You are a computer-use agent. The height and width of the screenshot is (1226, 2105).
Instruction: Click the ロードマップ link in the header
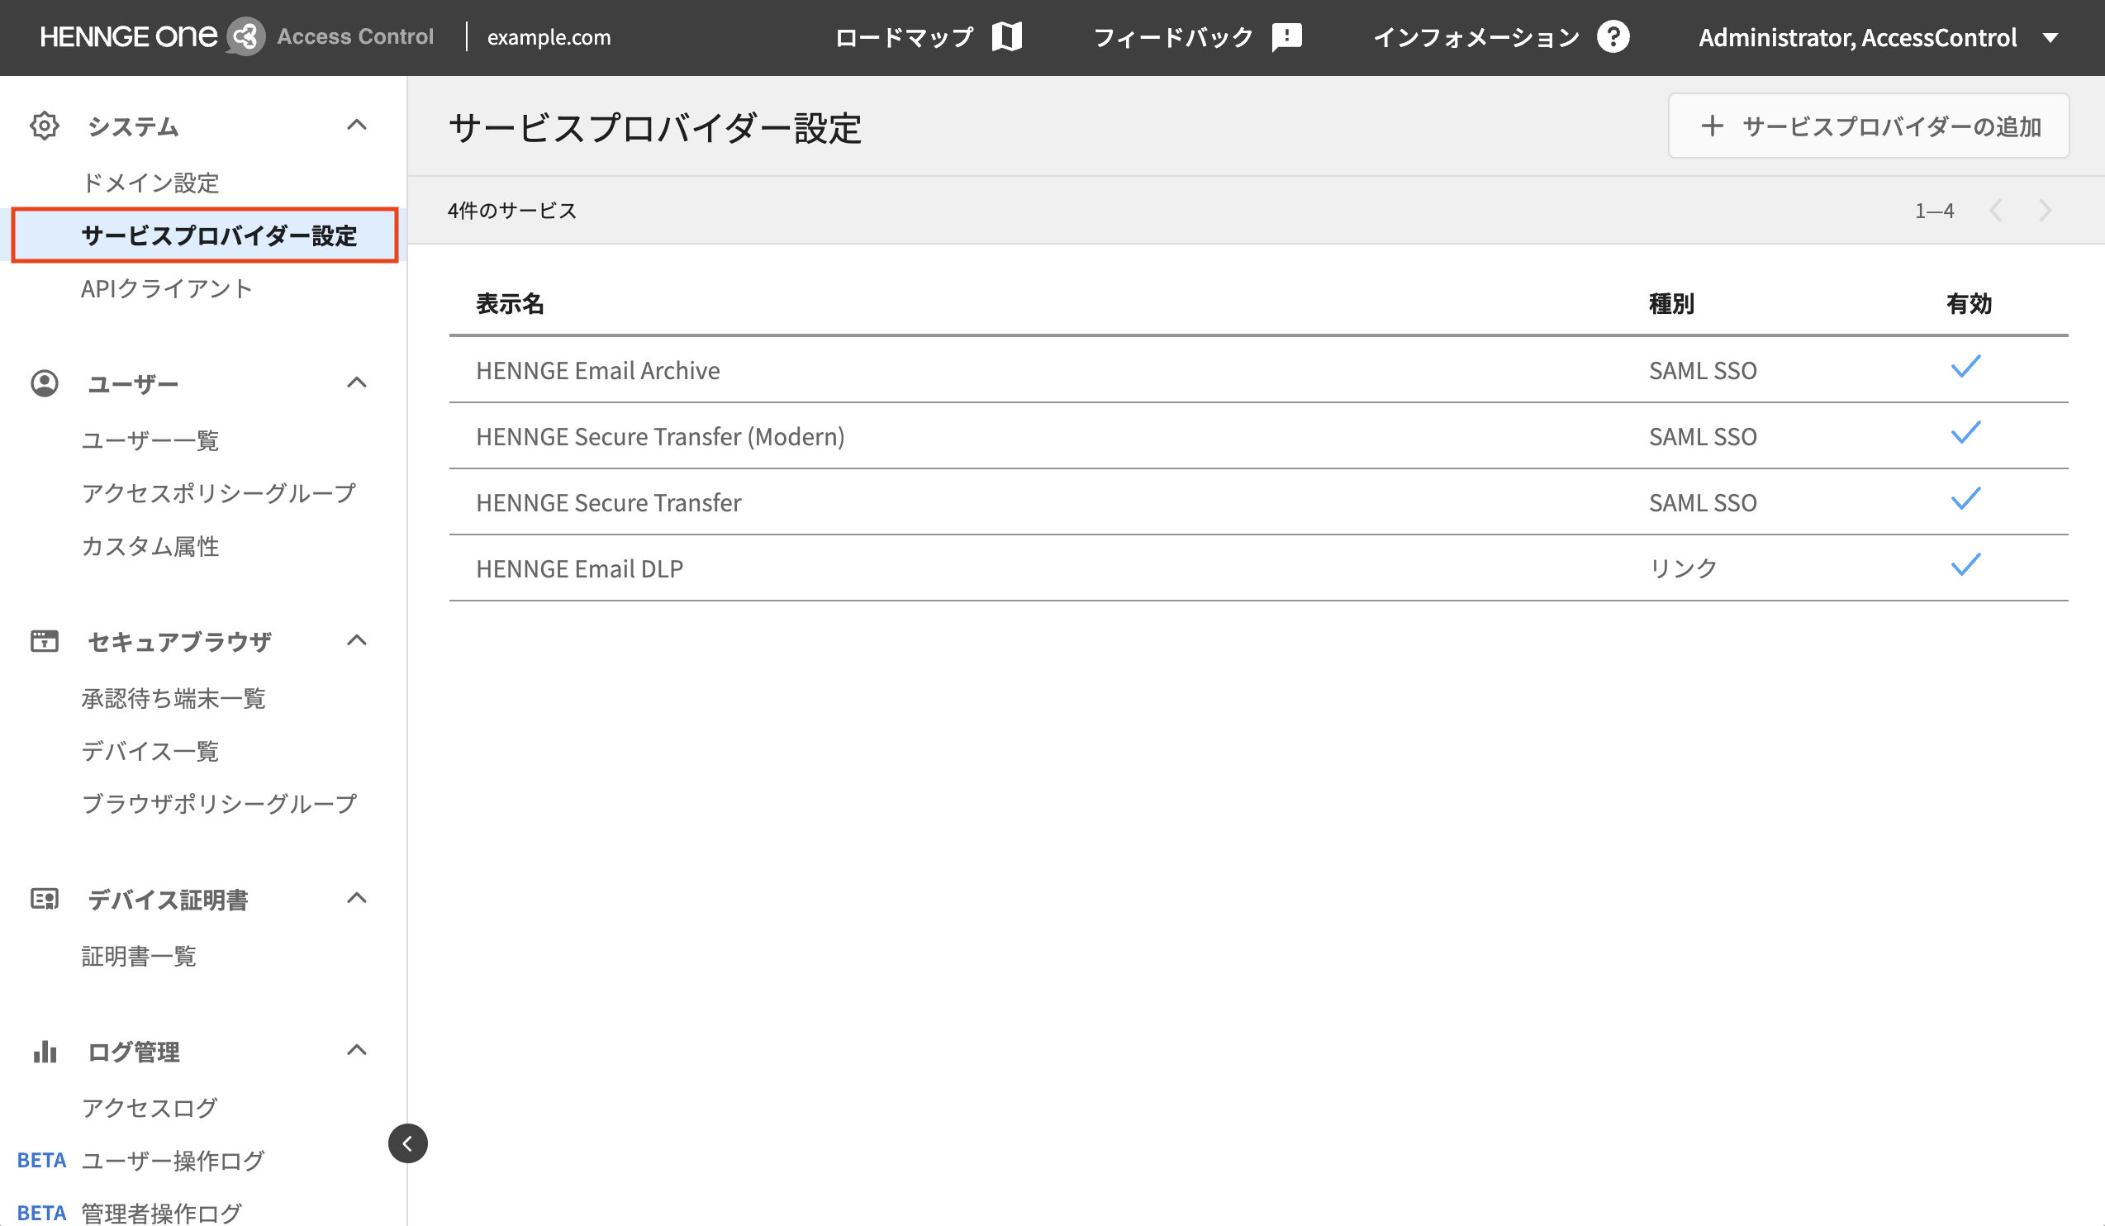(905, 36)
